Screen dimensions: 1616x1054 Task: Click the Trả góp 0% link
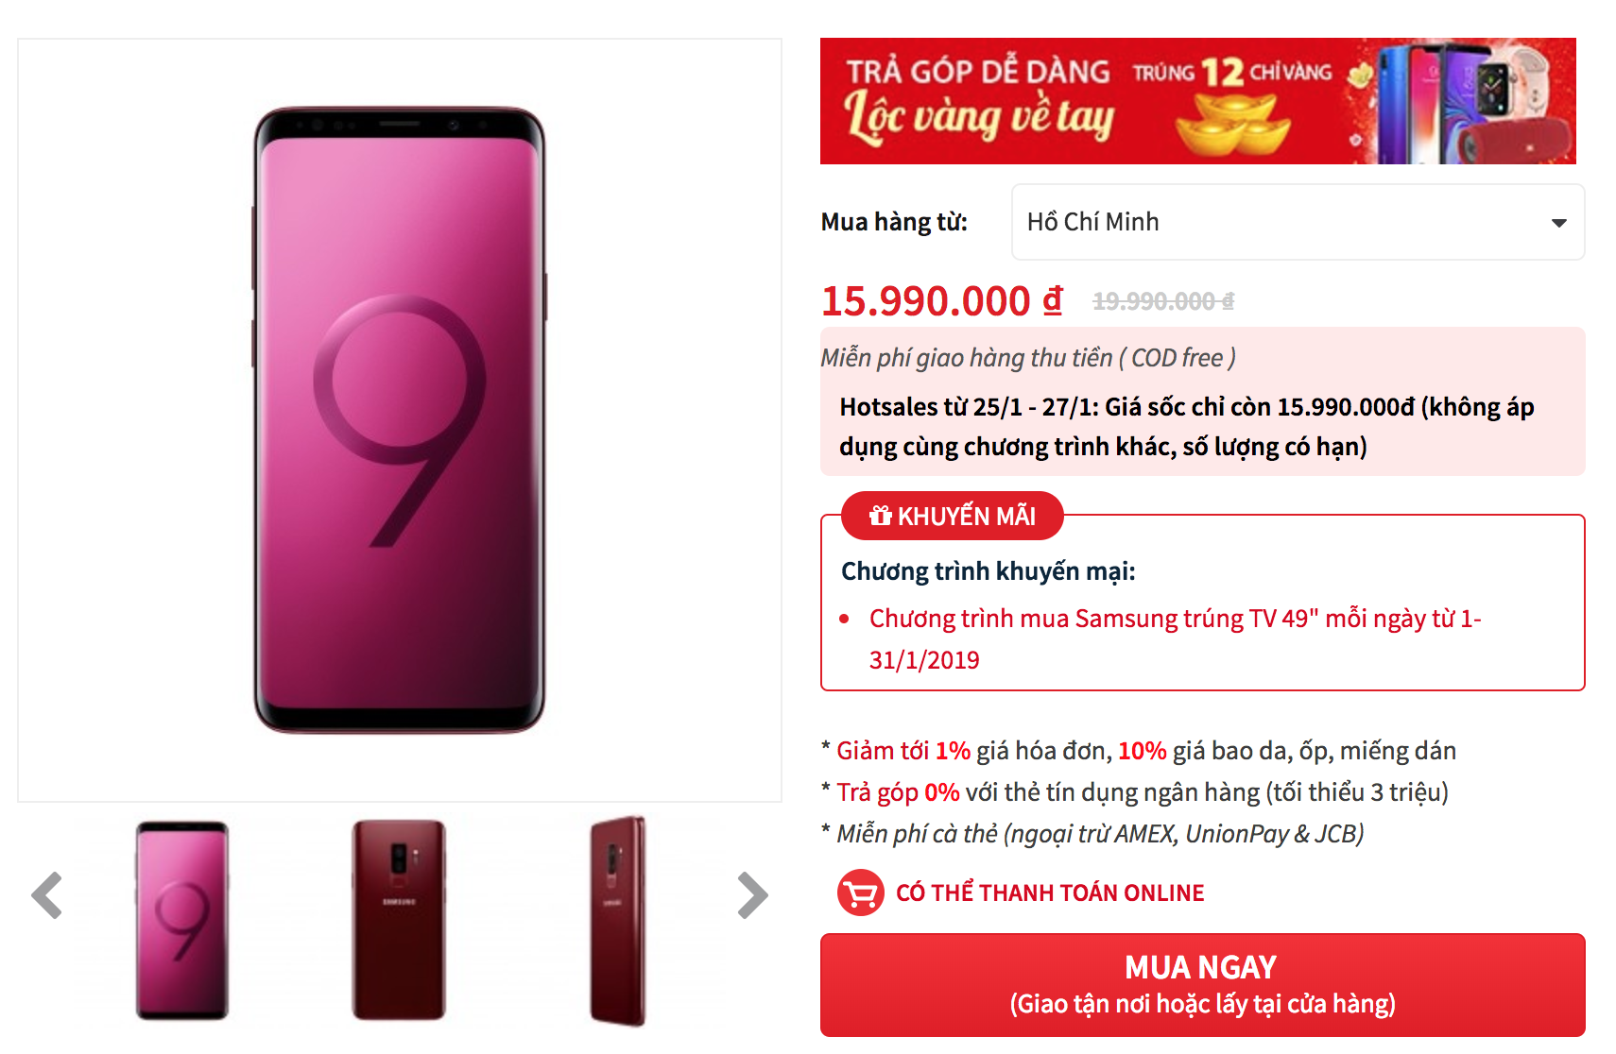coord(898,791)
